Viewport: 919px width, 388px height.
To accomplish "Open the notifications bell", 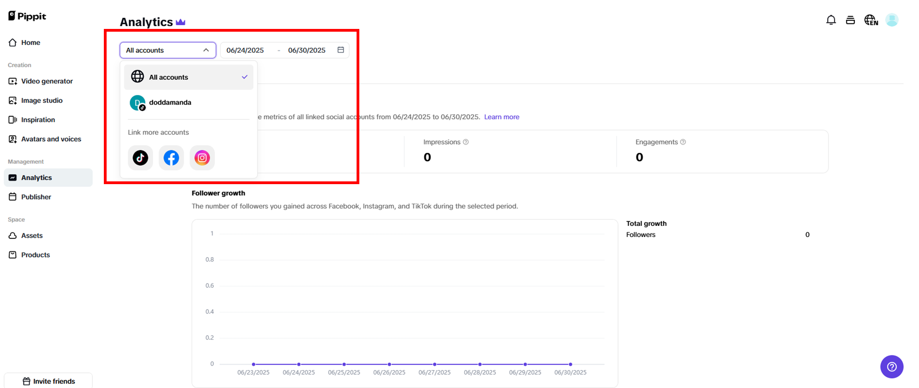I will click(x=831, y=20).
